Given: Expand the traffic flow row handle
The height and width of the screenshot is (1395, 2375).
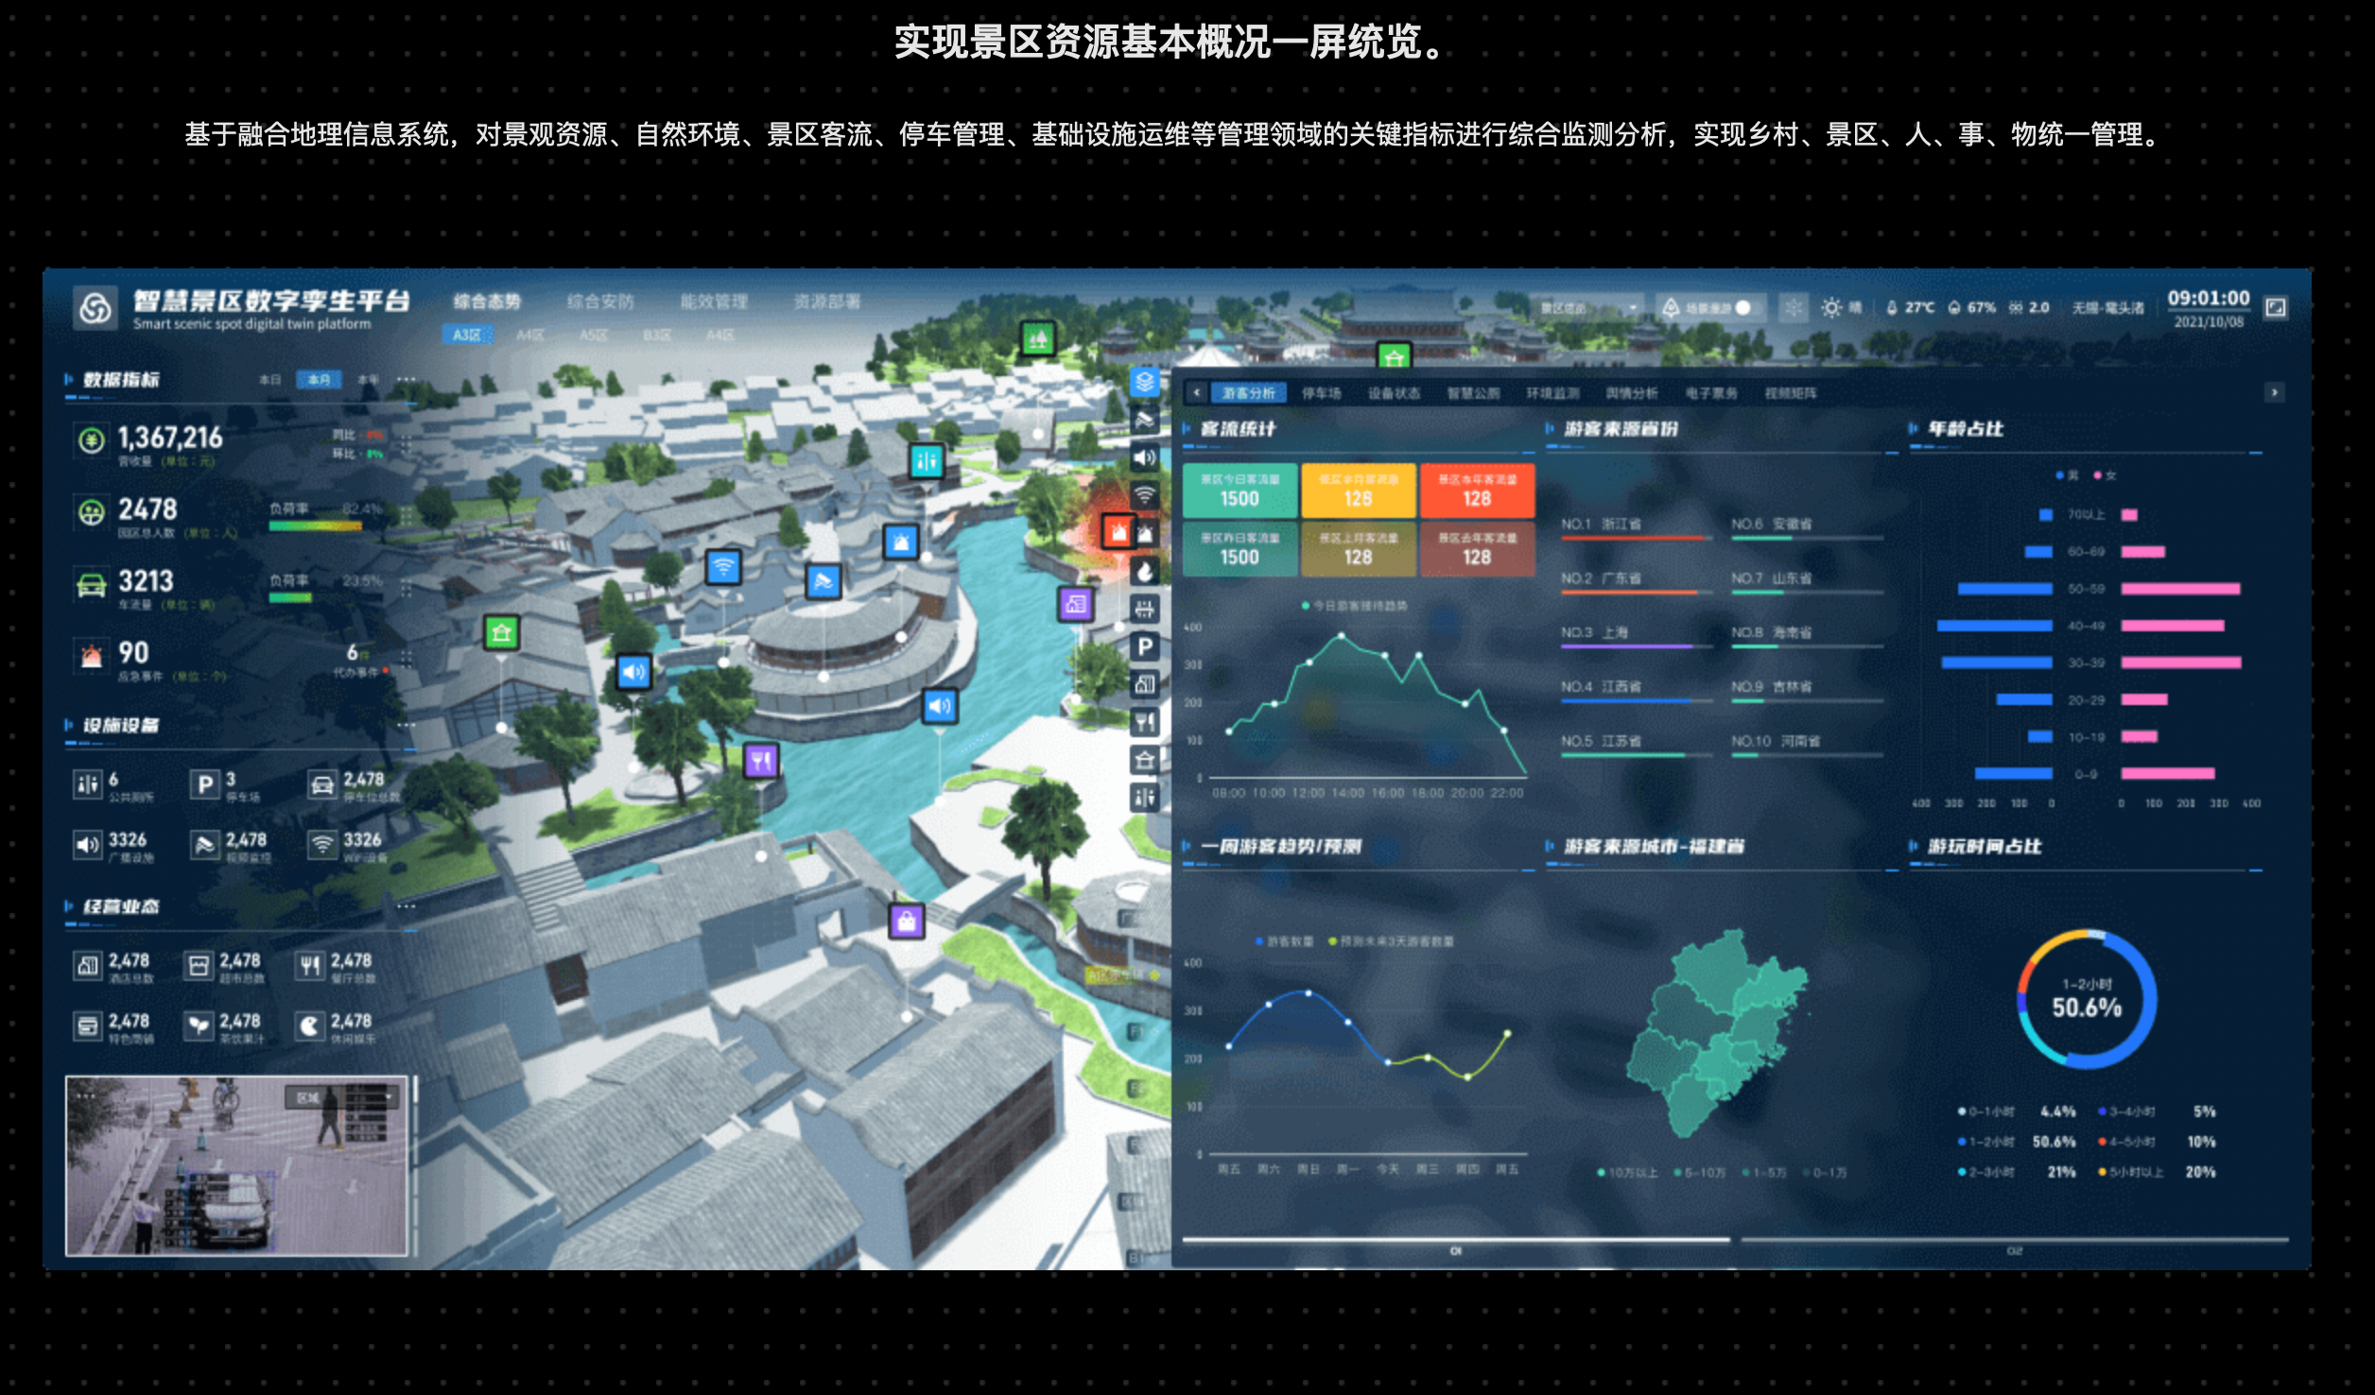Looking at the screenshot, I should (407, 588).
